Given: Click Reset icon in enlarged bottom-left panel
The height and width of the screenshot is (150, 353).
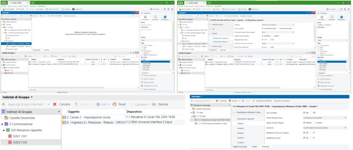Looking at the screenshot, I should coord(114,104).
